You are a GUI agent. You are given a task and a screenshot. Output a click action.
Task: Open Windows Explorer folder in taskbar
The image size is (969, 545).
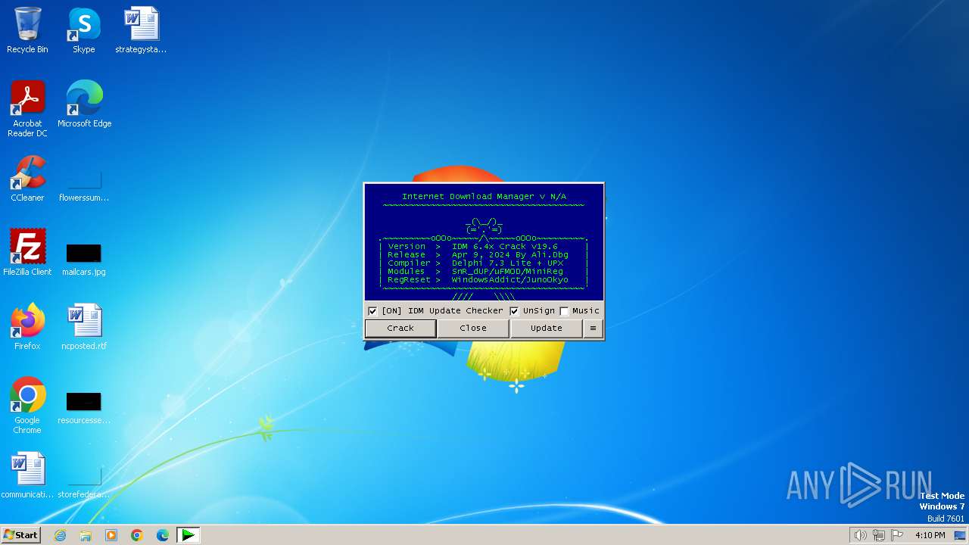pyautogui.click(x=86, y=535)
